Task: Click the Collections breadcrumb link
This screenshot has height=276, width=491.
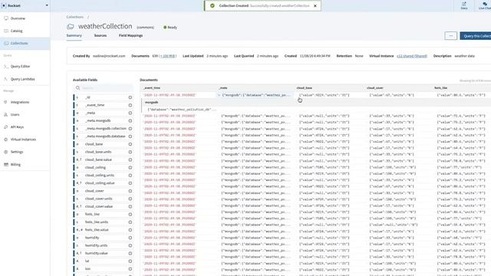Action: point(75,17)
